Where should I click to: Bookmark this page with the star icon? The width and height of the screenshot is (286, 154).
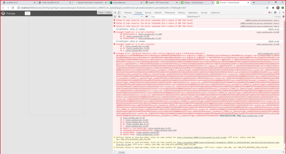(x=267, y=8)
